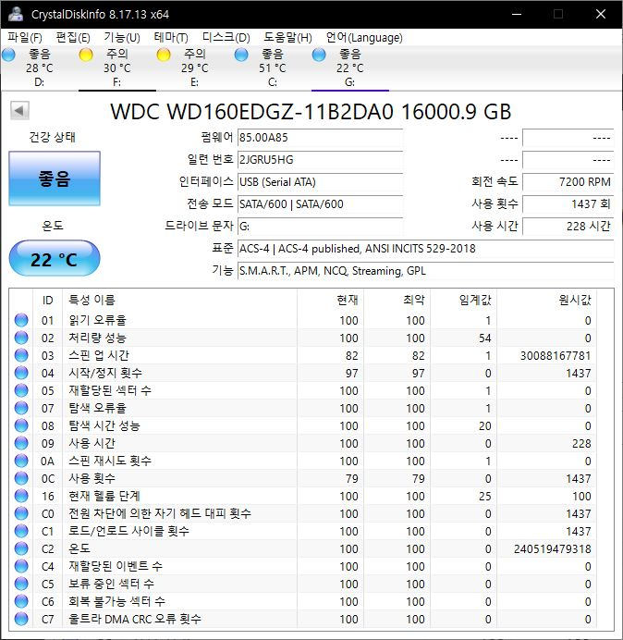This screenshot has width=623, height=640.
Task: Click the 원시값 column header
Action: click(x=546, y=301)
